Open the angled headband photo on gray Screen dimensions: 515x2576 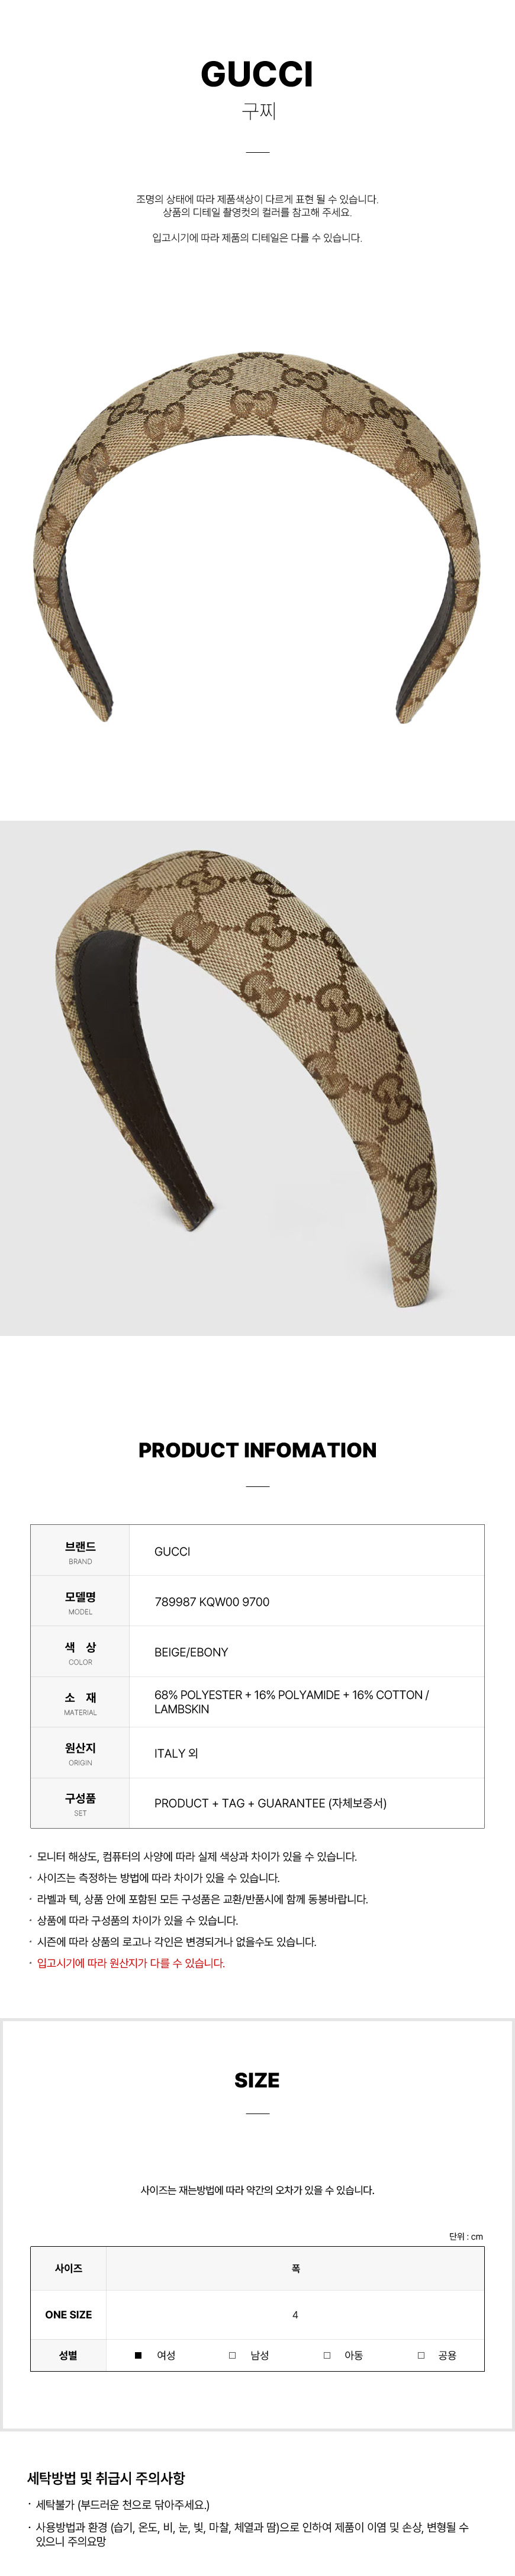[257, 1078]
